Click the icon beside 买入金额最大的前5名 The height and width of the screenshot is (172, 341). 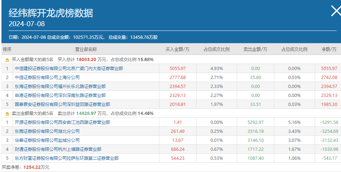click(x=8, y=60)
